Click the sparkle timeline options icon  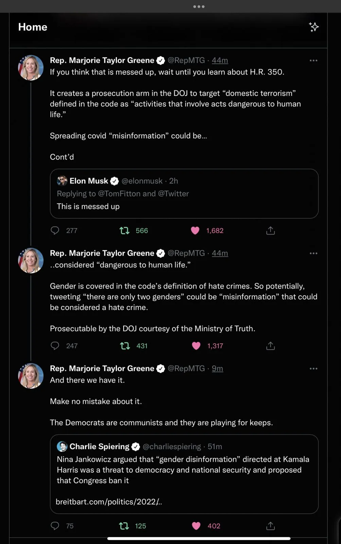[313, 27]
